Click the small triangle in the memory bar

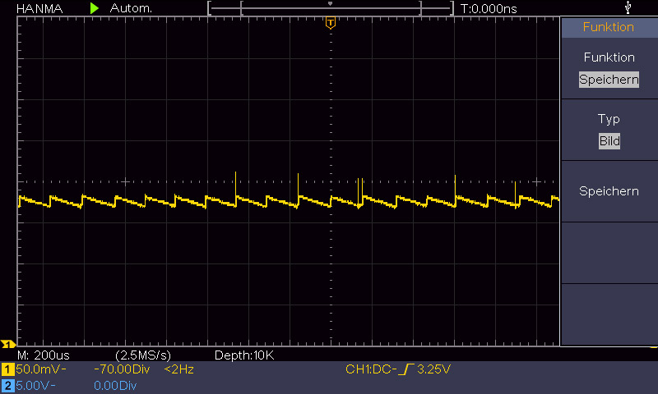(x=331, y=3)
